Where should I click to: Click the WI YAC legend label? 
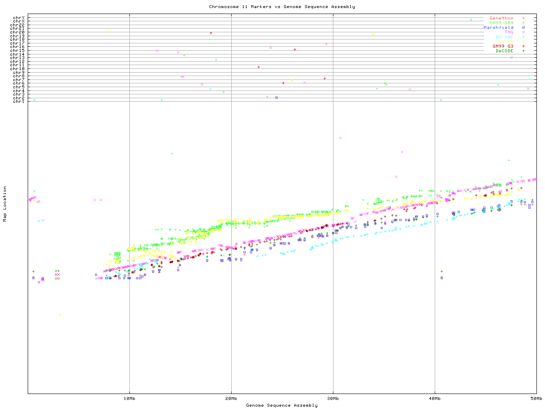pyautogui.click(x=504, y=37)
